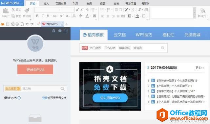Open the WPS 文字 application menu arrow
210x124 pixels.
point(23,3)
